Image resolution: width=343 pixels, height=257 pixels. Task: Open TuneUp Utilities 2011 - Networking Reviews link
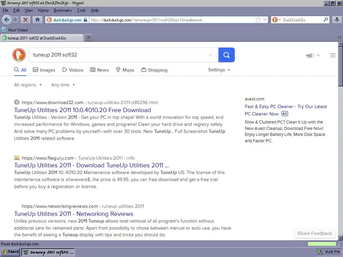click(x=74, y=214)
